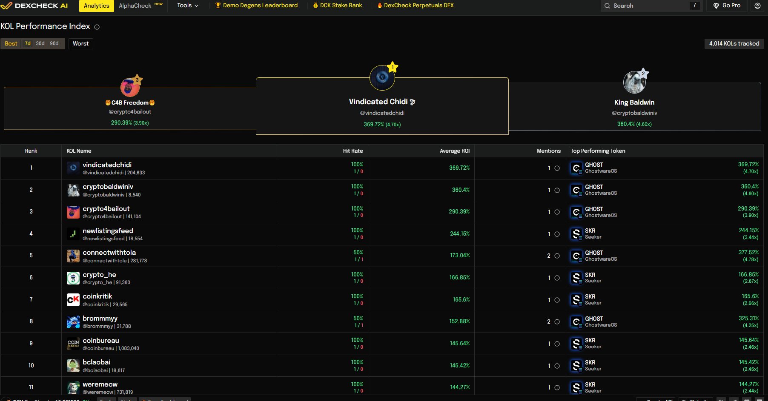This screenshot has width=768, height=401.
Task: Open the Analytics tab
Action: coord(96,6)
